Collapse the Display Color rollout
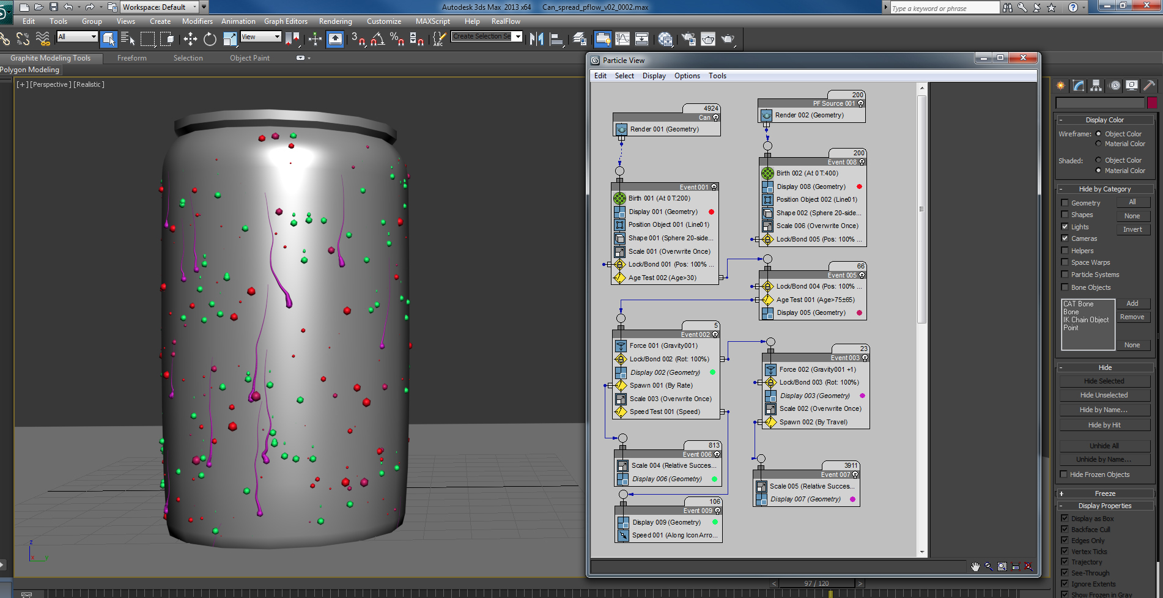The image size is (1163, 598). tap(1105, 120)
